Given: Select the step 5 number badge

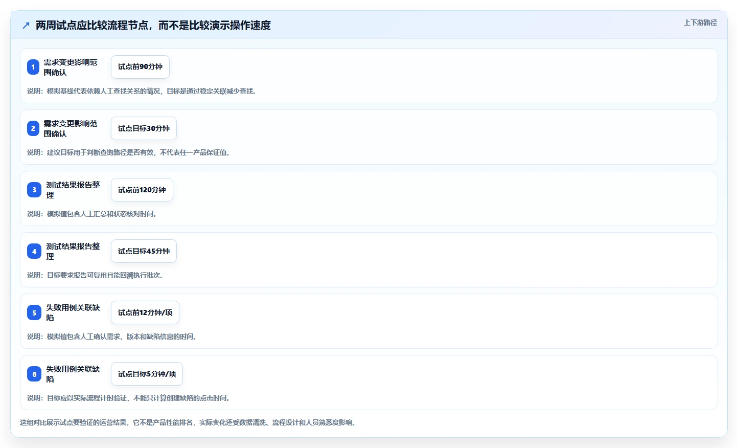Looking at the screenshot, I should [x=34, y=312].
